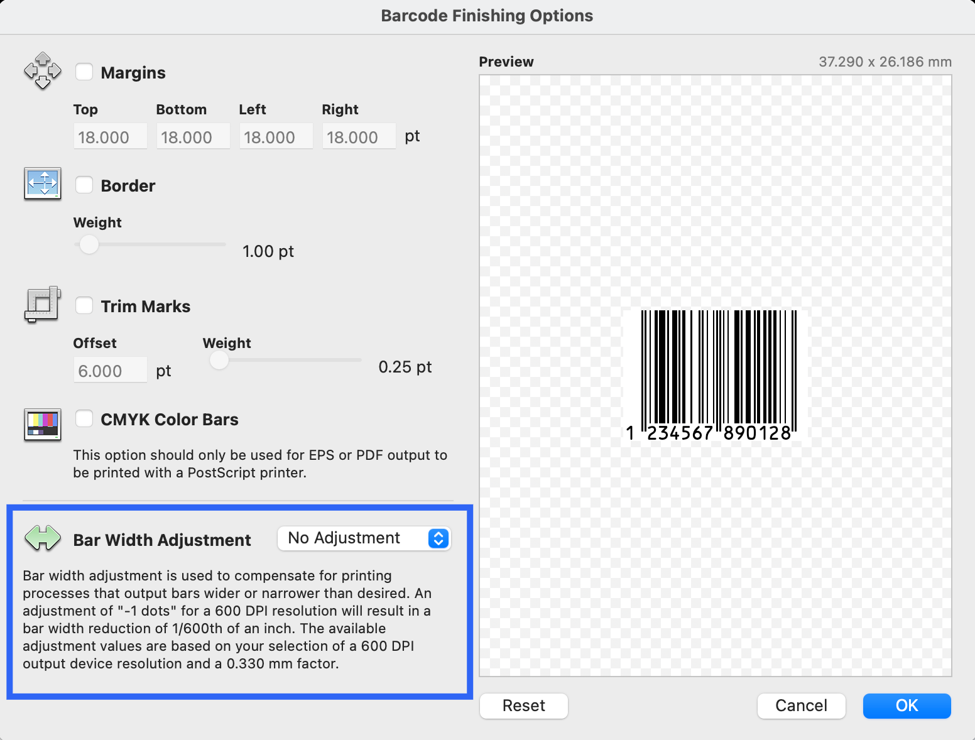Click the Margins four-arrow icon
The width and height of the screenshot is (975, 740).
click(43, 70)
